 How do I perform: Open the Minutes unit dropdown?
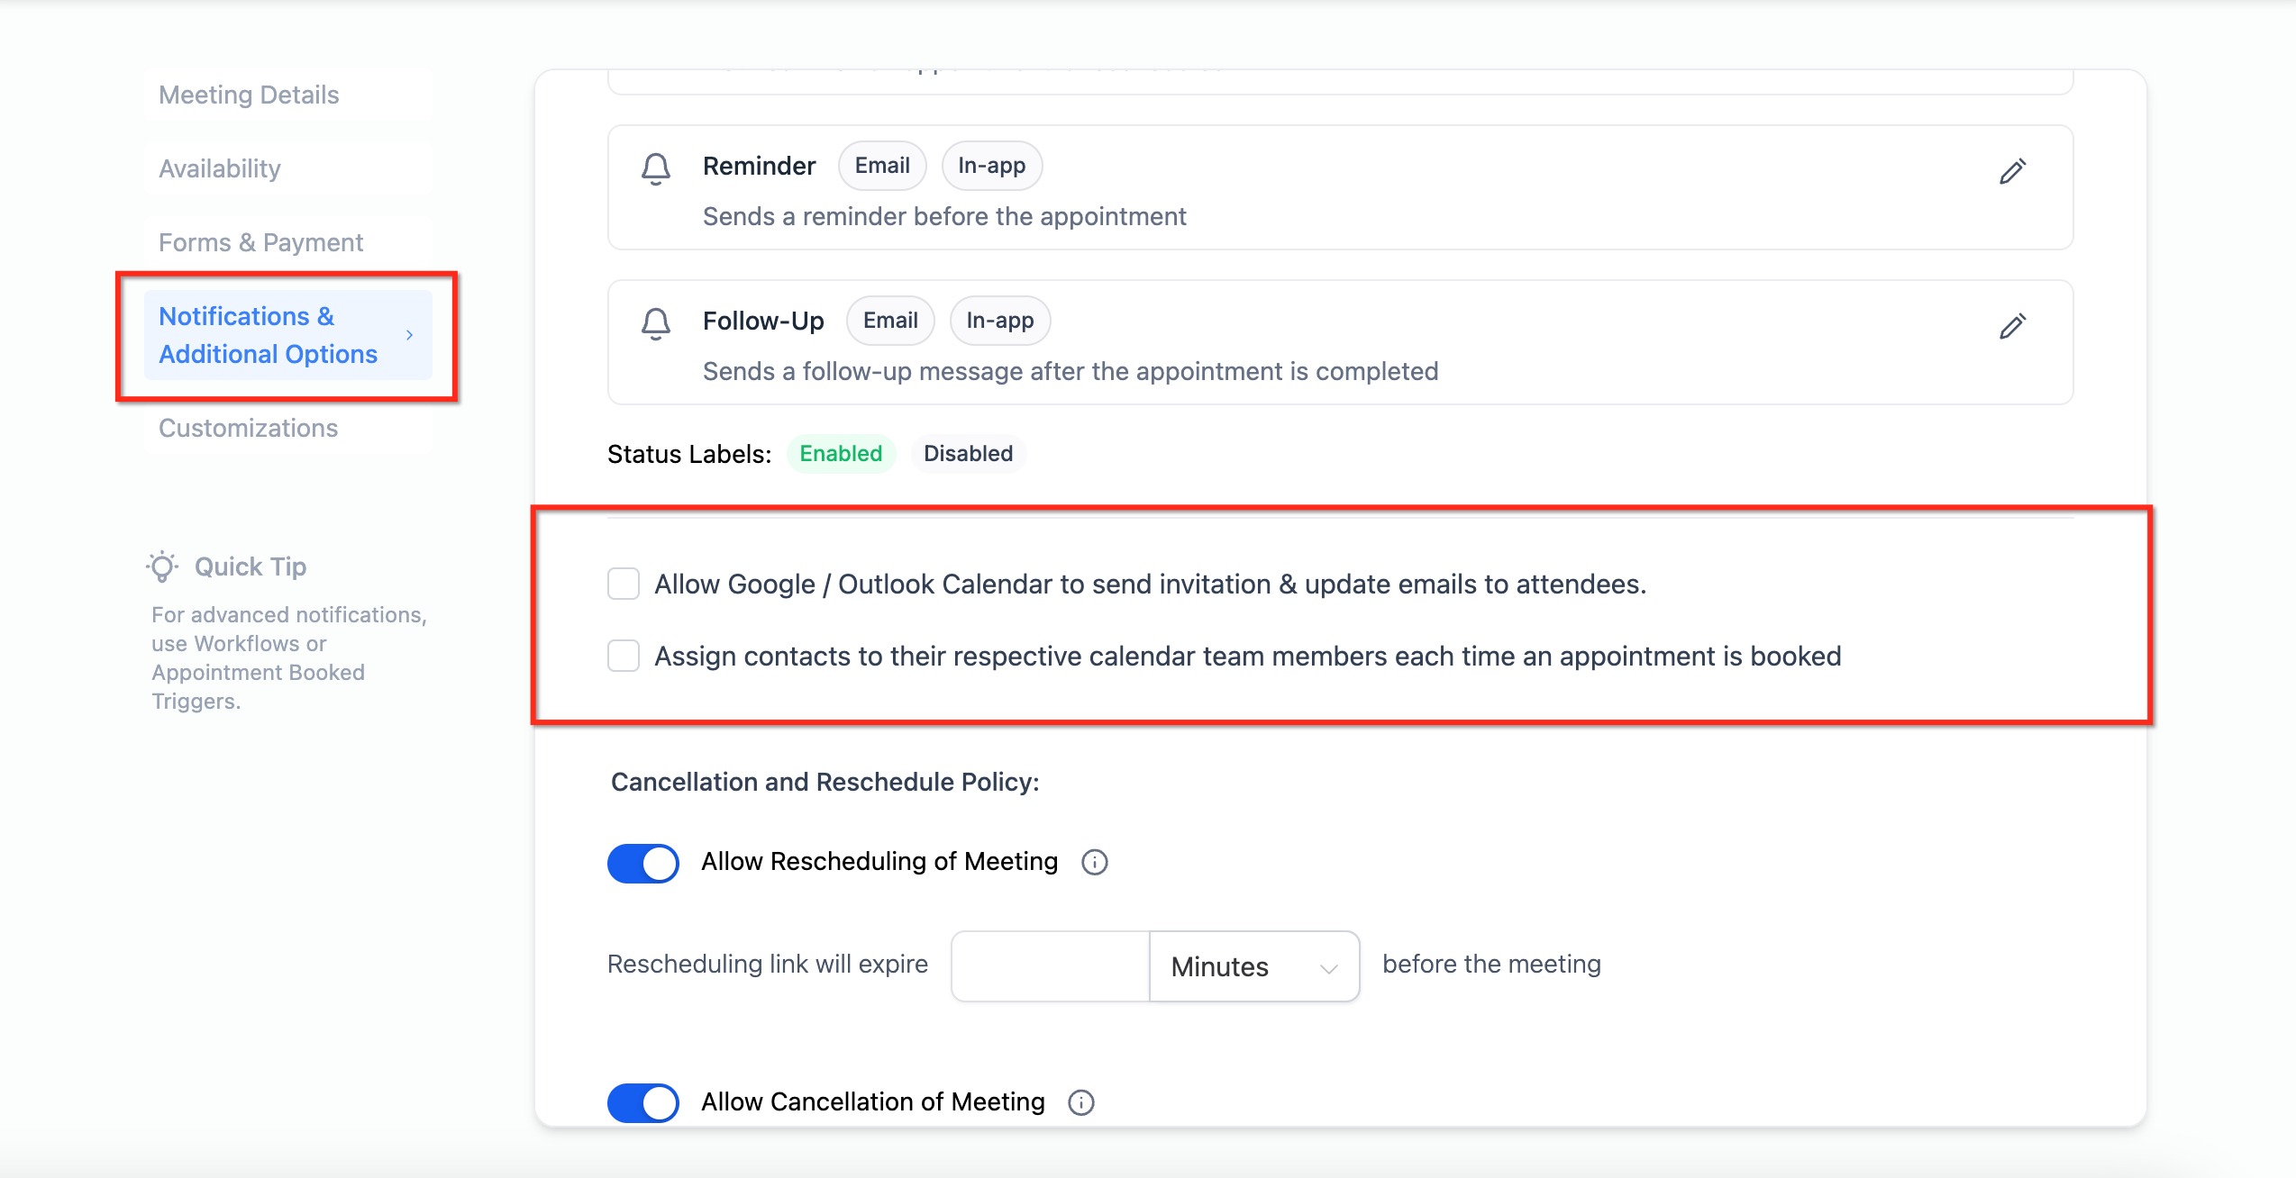(1253, 966)
